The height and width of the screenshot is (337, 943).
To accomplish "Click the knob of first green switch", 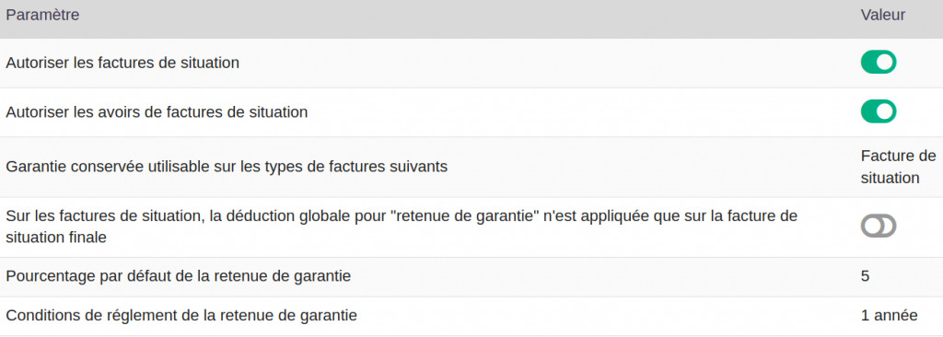I will click(886, 62).
